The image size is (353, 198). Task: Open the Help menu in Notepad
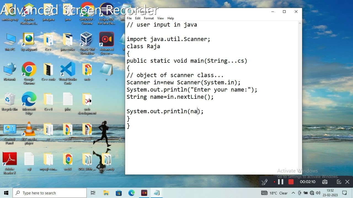click(x=170, y=18)
